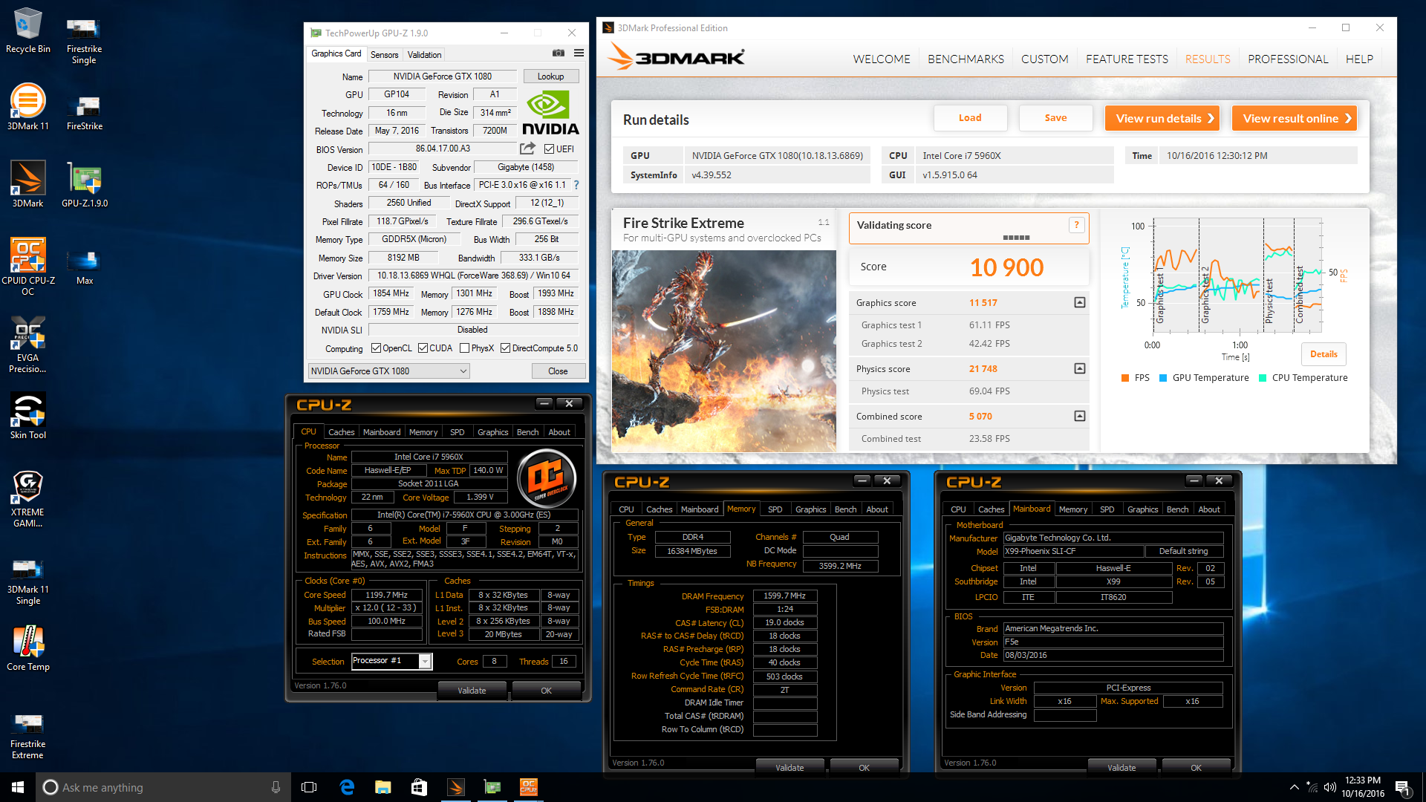
Task: Click GPU Temperature blue legend swatch
Action: point(1163,378)
